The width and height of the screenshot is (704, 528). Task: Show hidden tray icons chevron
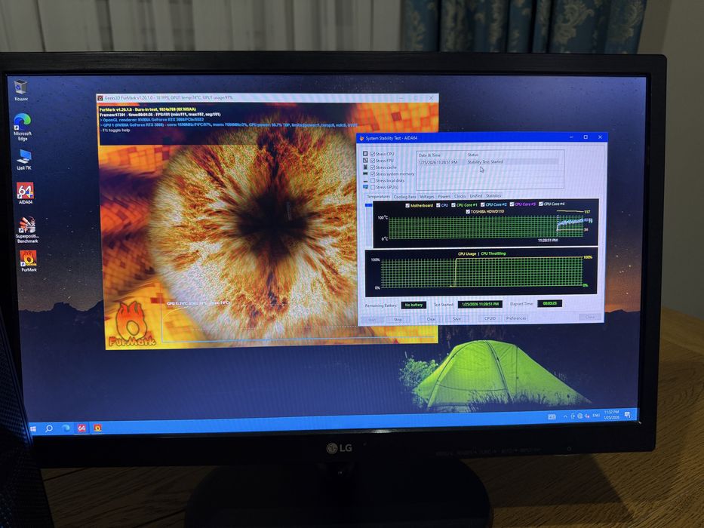pos(565,416)
